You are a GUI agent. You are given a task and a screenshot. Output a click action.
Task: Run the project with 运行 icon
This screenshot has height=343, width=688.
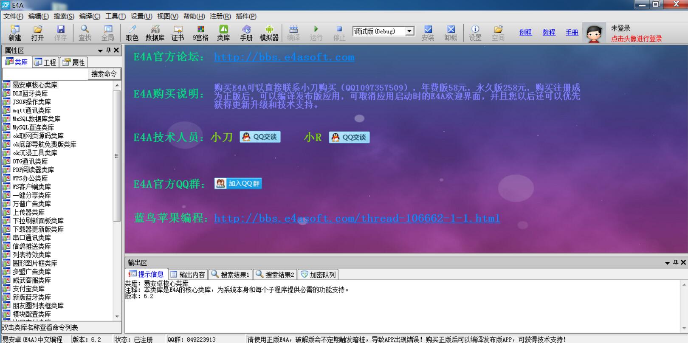pos(316,33)
